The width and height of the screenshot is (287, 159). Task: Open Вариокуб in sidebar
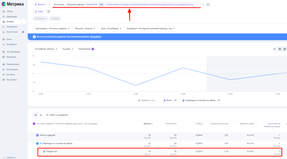(x=11, y=57)
